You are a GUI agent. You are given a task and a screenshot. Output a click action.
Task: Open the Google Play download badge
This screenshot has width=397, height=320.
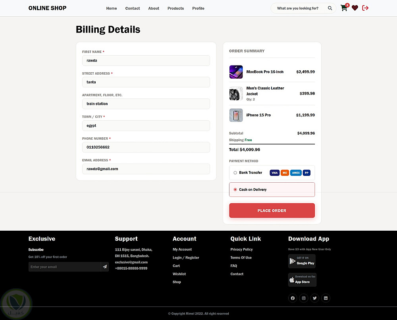pos(302,261)
